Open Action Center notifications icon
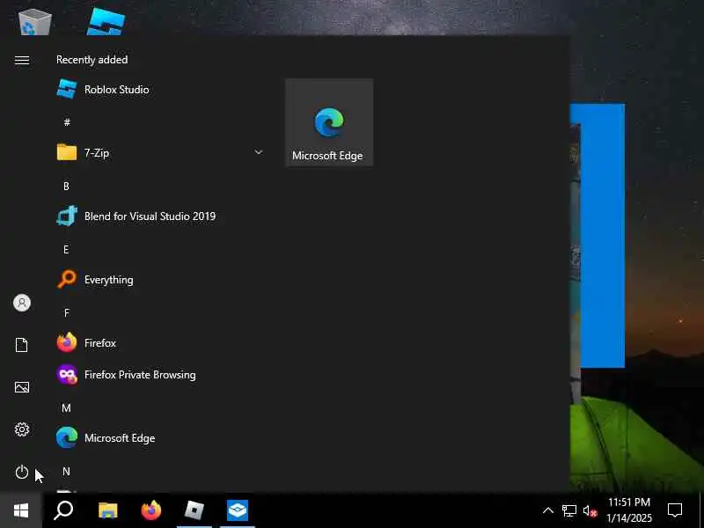Image resolution: width=704 pixels, height=528 pixels. tap(675, 510)
